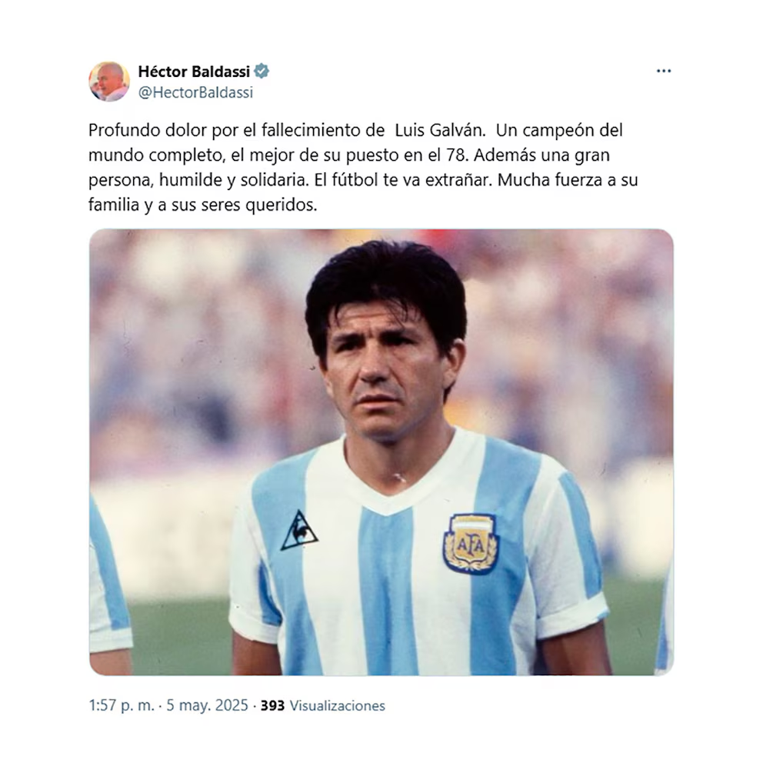Click the word fútbol in the tweet
This screenshot has height=763, width=763.
[x=355, y=180]
